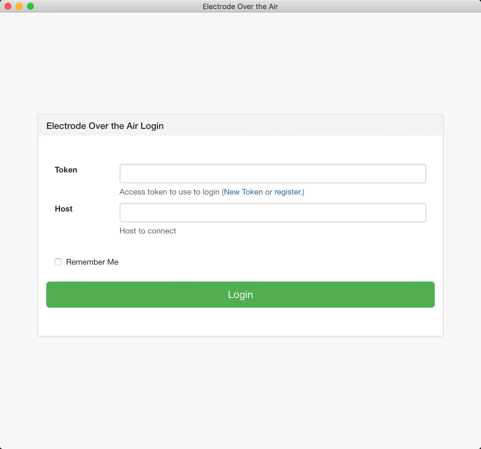
Task: Click inside the Host input field
Action: [x=272, y=213]
